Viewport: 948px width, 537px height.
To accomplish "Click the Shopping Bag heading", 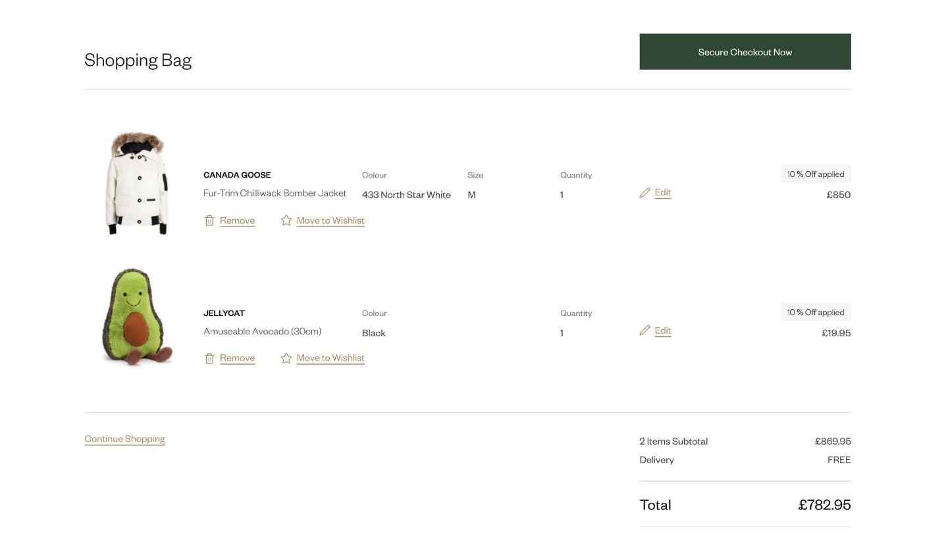I will [138, 60].
